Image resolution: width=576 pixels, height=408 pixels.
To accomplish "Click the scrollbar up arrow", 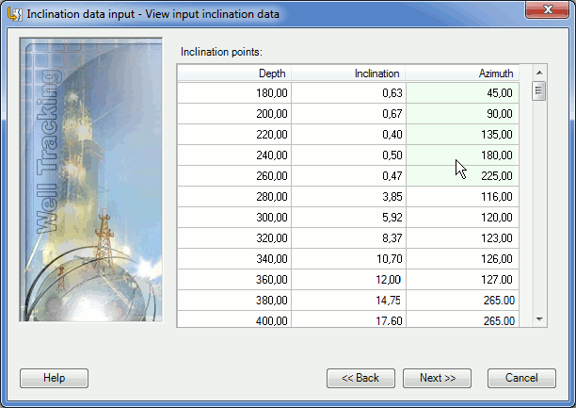I will [x=539, y=73].
